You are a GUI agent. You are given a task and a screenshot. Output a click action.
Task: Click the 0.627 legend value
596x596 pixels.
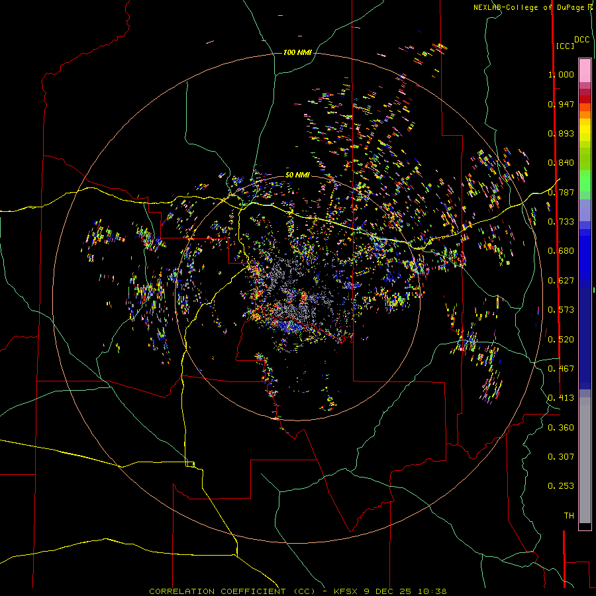pos(561,281)
